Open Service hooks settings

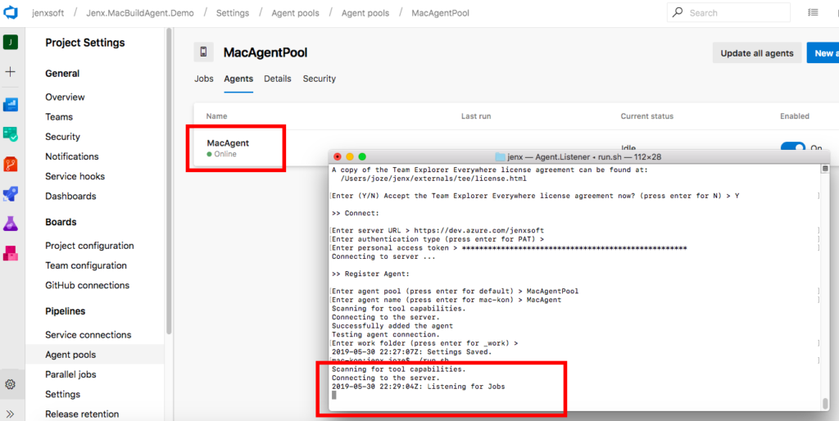75,176
